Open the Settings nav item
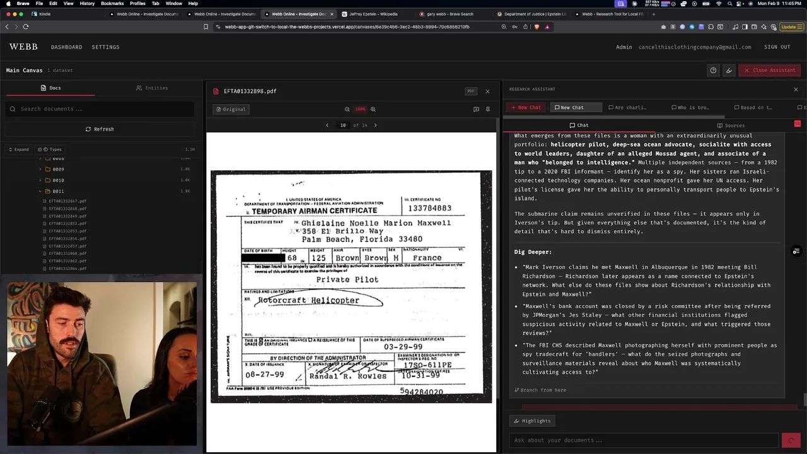 coord(105,47)
